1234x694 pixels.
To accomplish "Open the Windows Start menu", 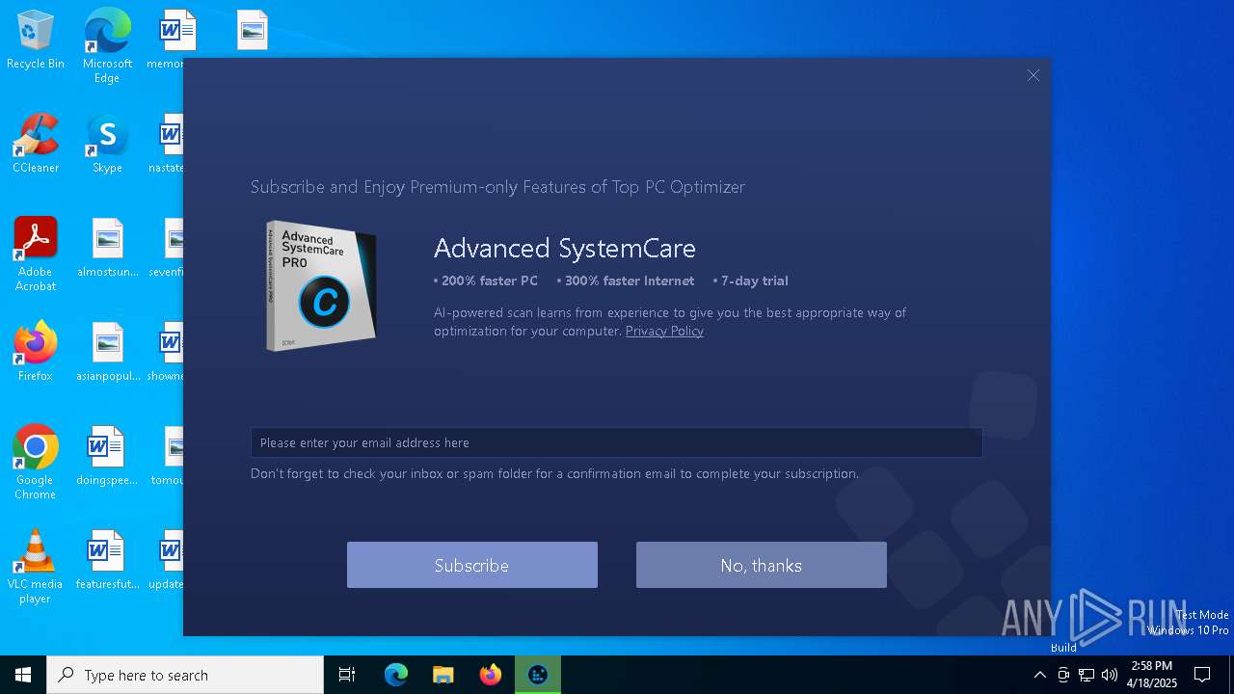I will pos(23,675).
